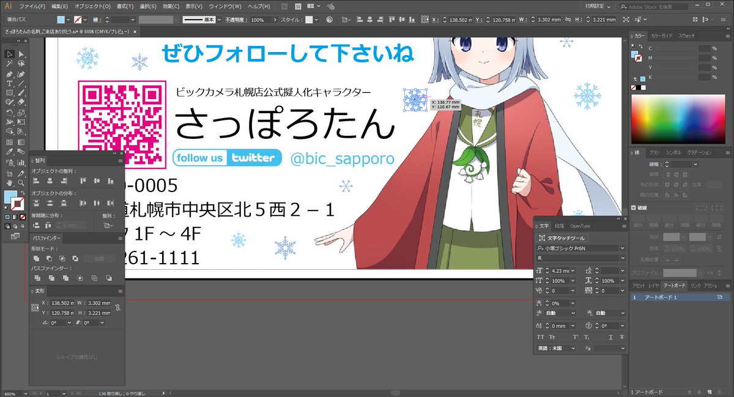734x397 pixels.
Task: Open the fill color dropdown in control bar
Action: pyautogui.click(x=68, y=20)
